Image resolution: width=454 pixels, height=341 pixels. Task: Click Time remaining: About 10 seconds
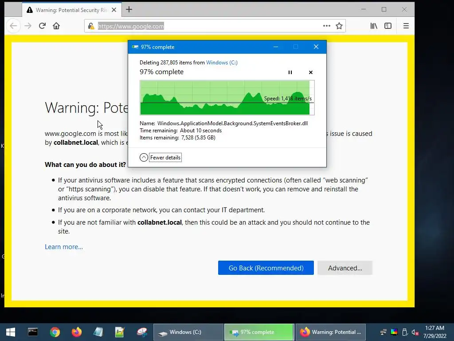[x=181, y=131]
